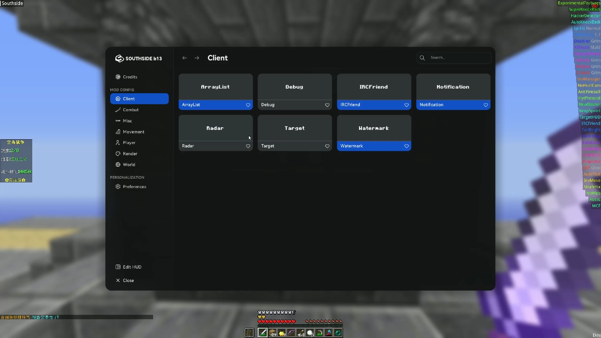Click the Render palette icon
Screen dimensions: 601x338
[118, 154]
